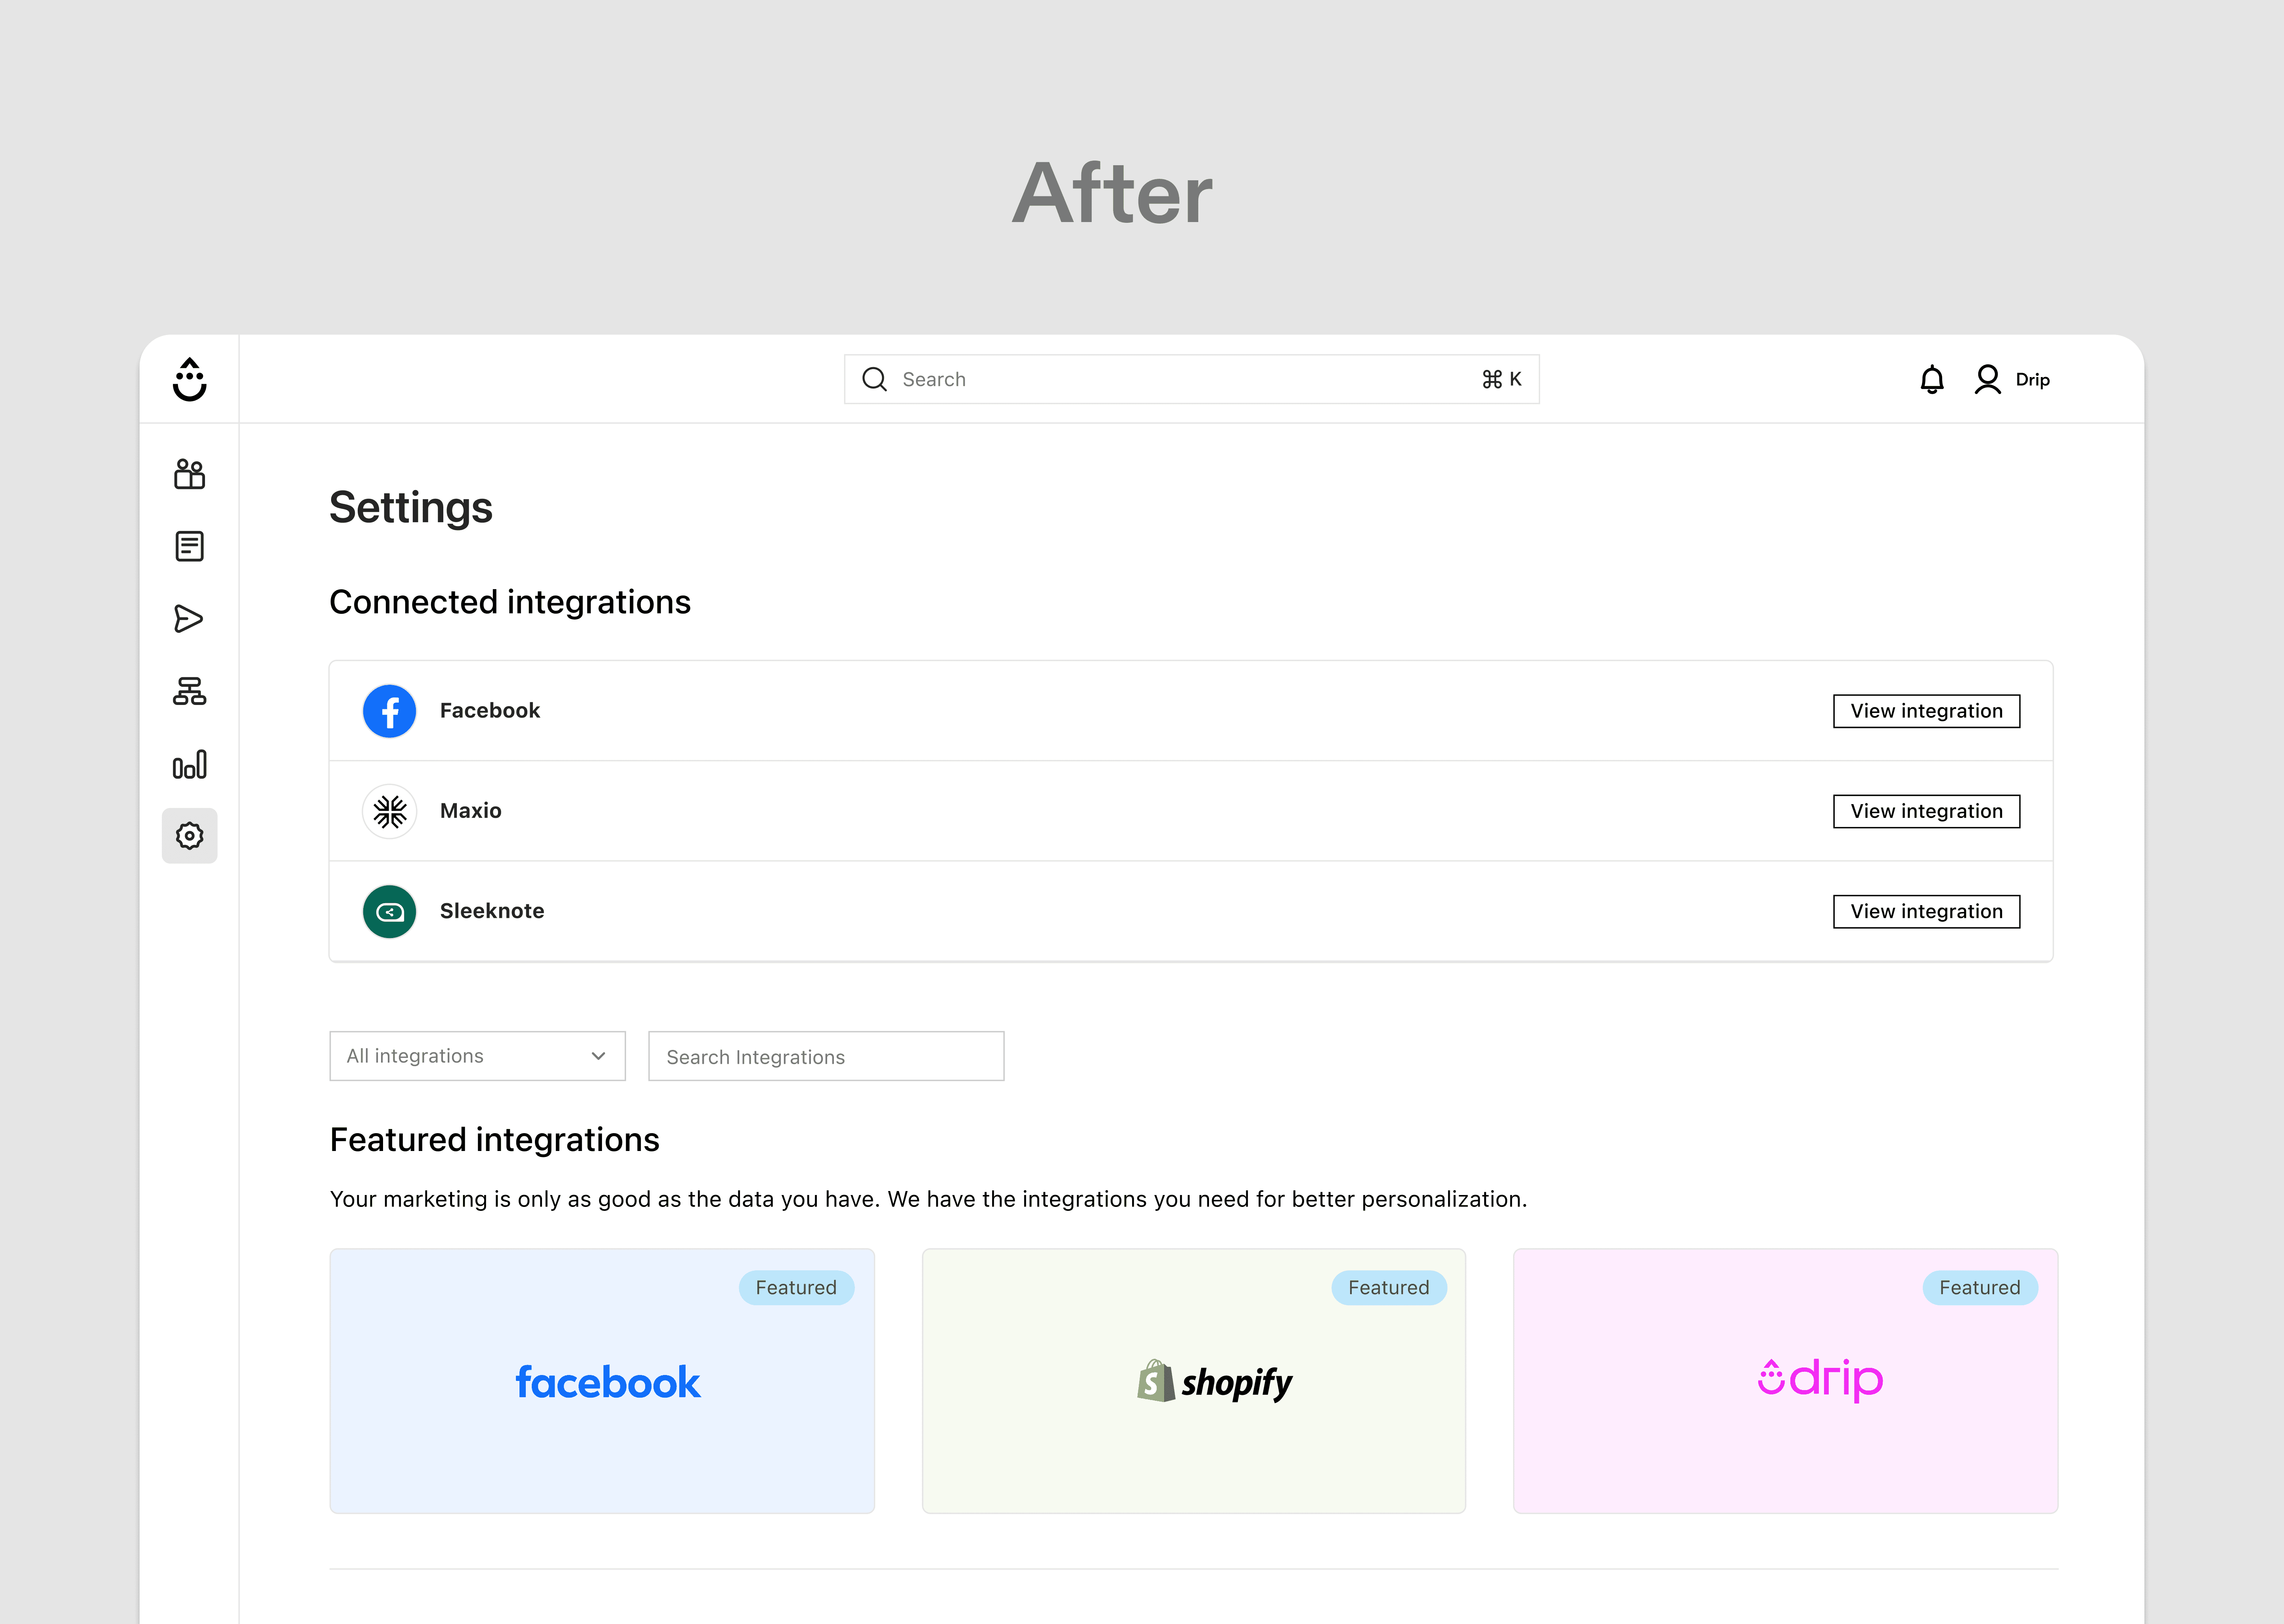Open the notifications bell
This screenshot has height=1624, width=2284.
point(1931,380)
